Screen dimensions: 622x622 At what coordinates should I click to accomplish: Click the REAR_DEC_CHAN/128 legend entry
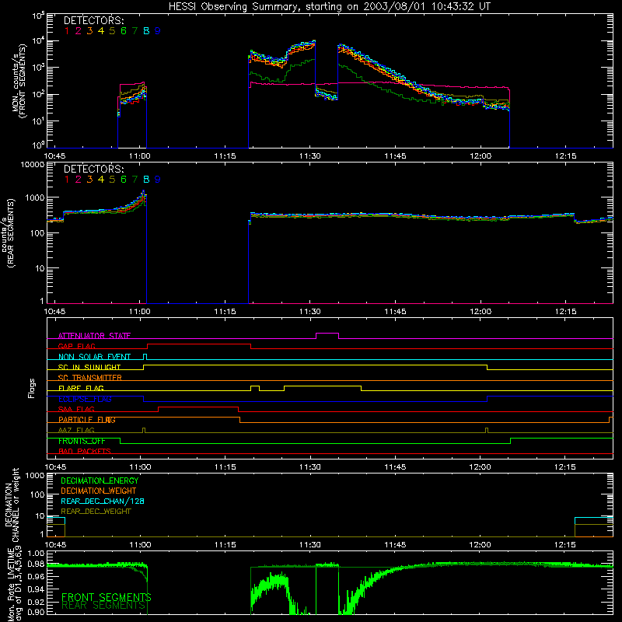(103, 501)
